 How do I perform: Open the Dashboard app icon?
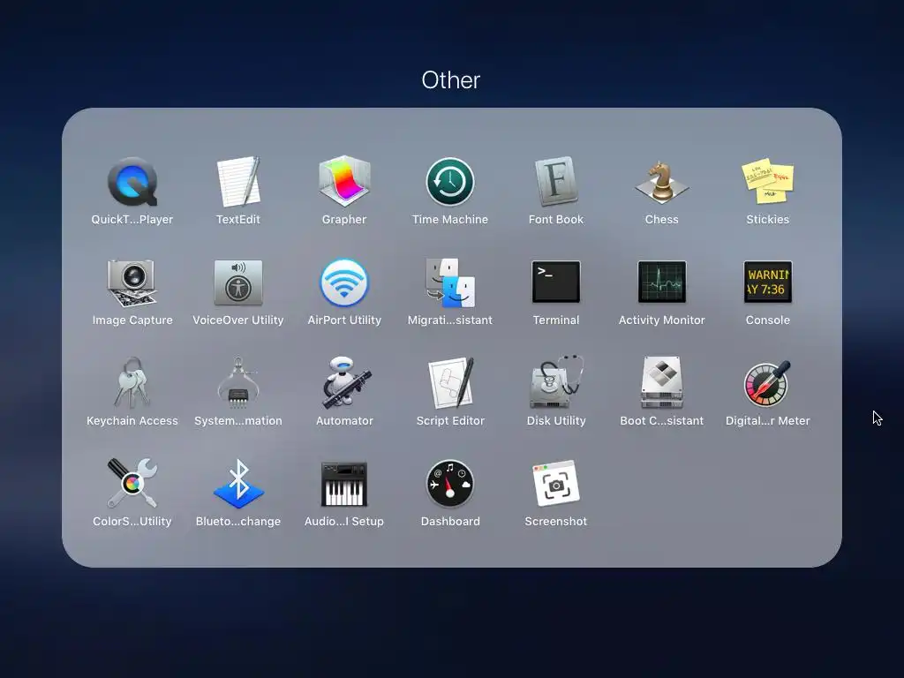450,484
